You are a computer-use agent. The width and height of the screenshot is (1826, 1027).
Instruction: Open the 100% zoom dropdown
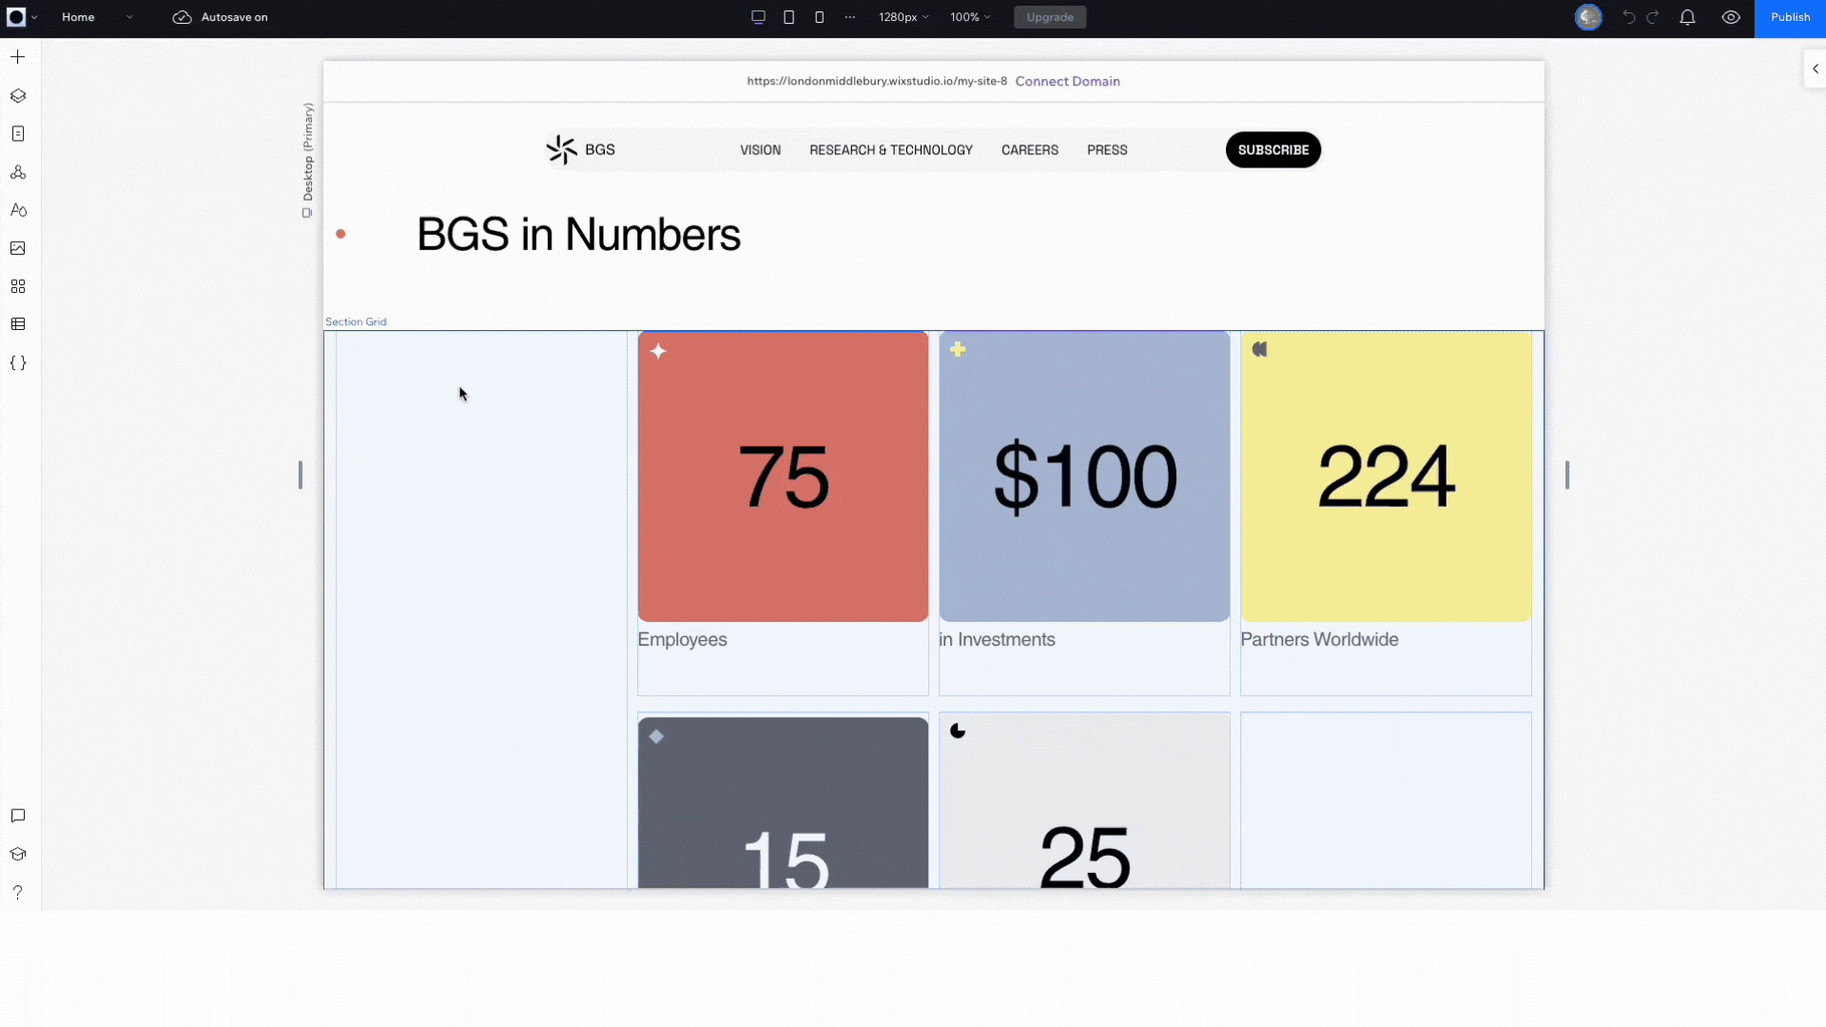pyautogui.click(x=970, y=17)
